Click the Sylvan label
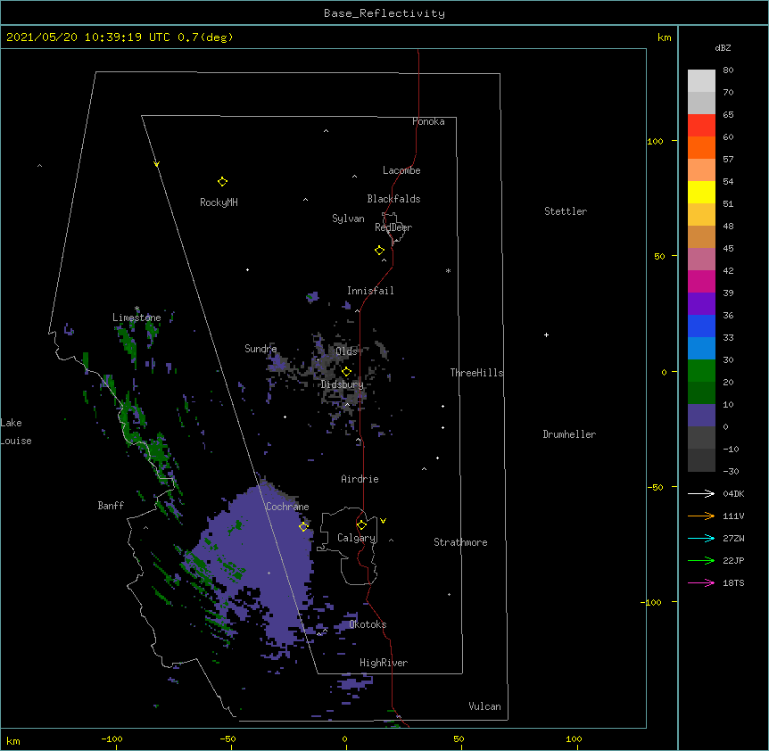The width and height of the screenshot is (769, 751). [x=348, y=219]
